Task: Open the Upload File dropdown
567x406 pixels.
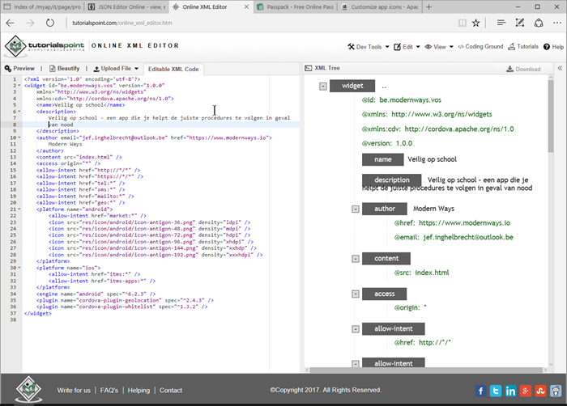Action: [116, 68]
